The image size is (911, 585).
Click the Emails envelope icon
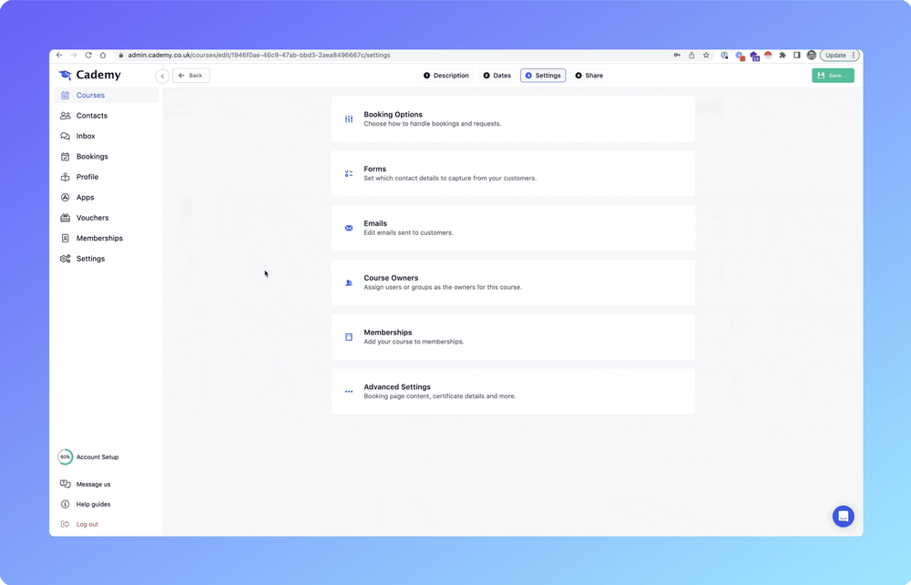click(x=349, y=228)
